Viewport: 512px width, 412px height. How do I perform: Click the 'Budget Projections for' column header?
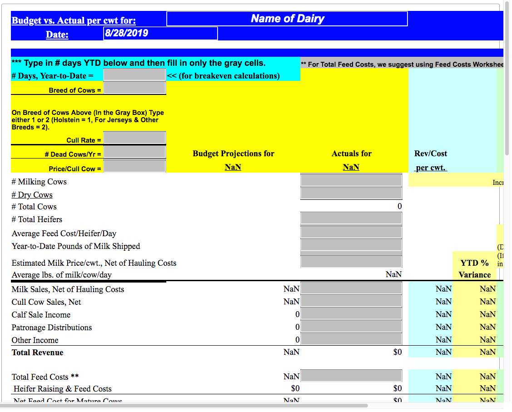(x=234, y=154)
